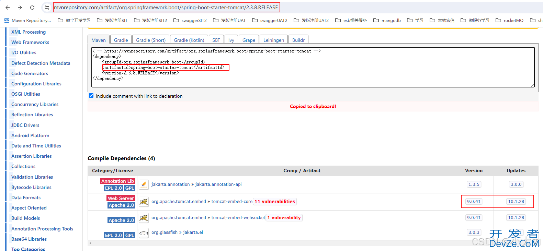Open Android Platform category
Image resolution: width=543 pixels, height=251 pixels.
click(30, 135)
